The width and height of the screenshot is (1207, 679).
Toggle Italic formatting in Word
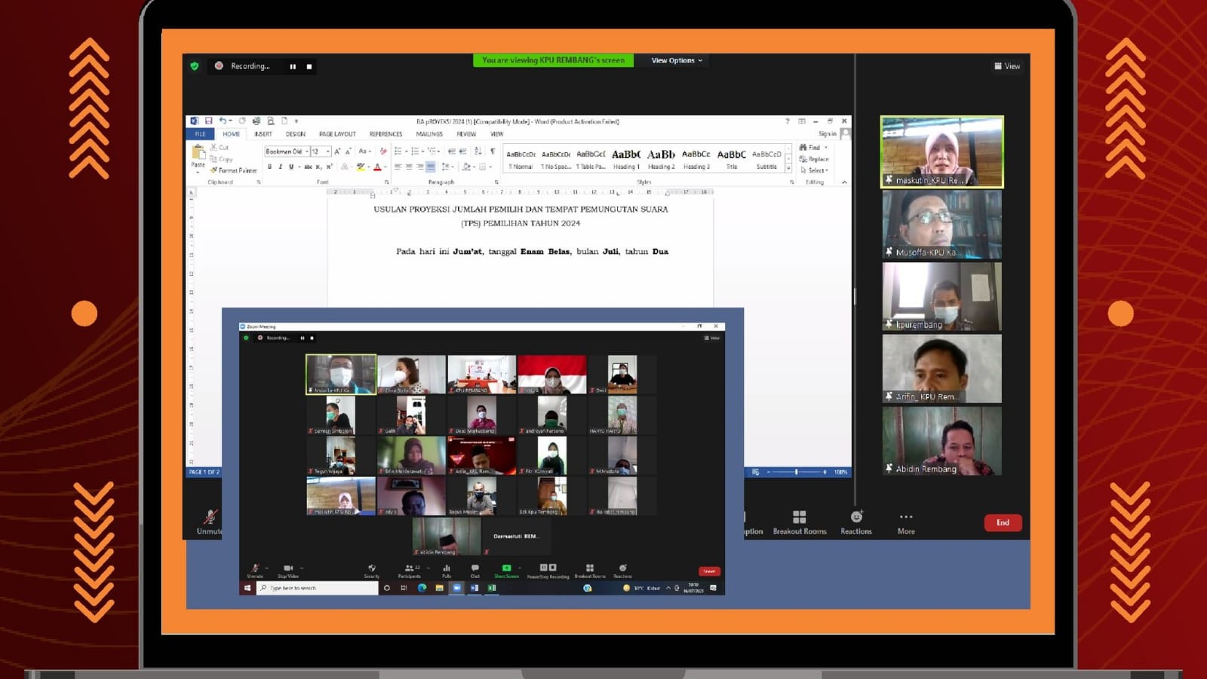point(280,167)
